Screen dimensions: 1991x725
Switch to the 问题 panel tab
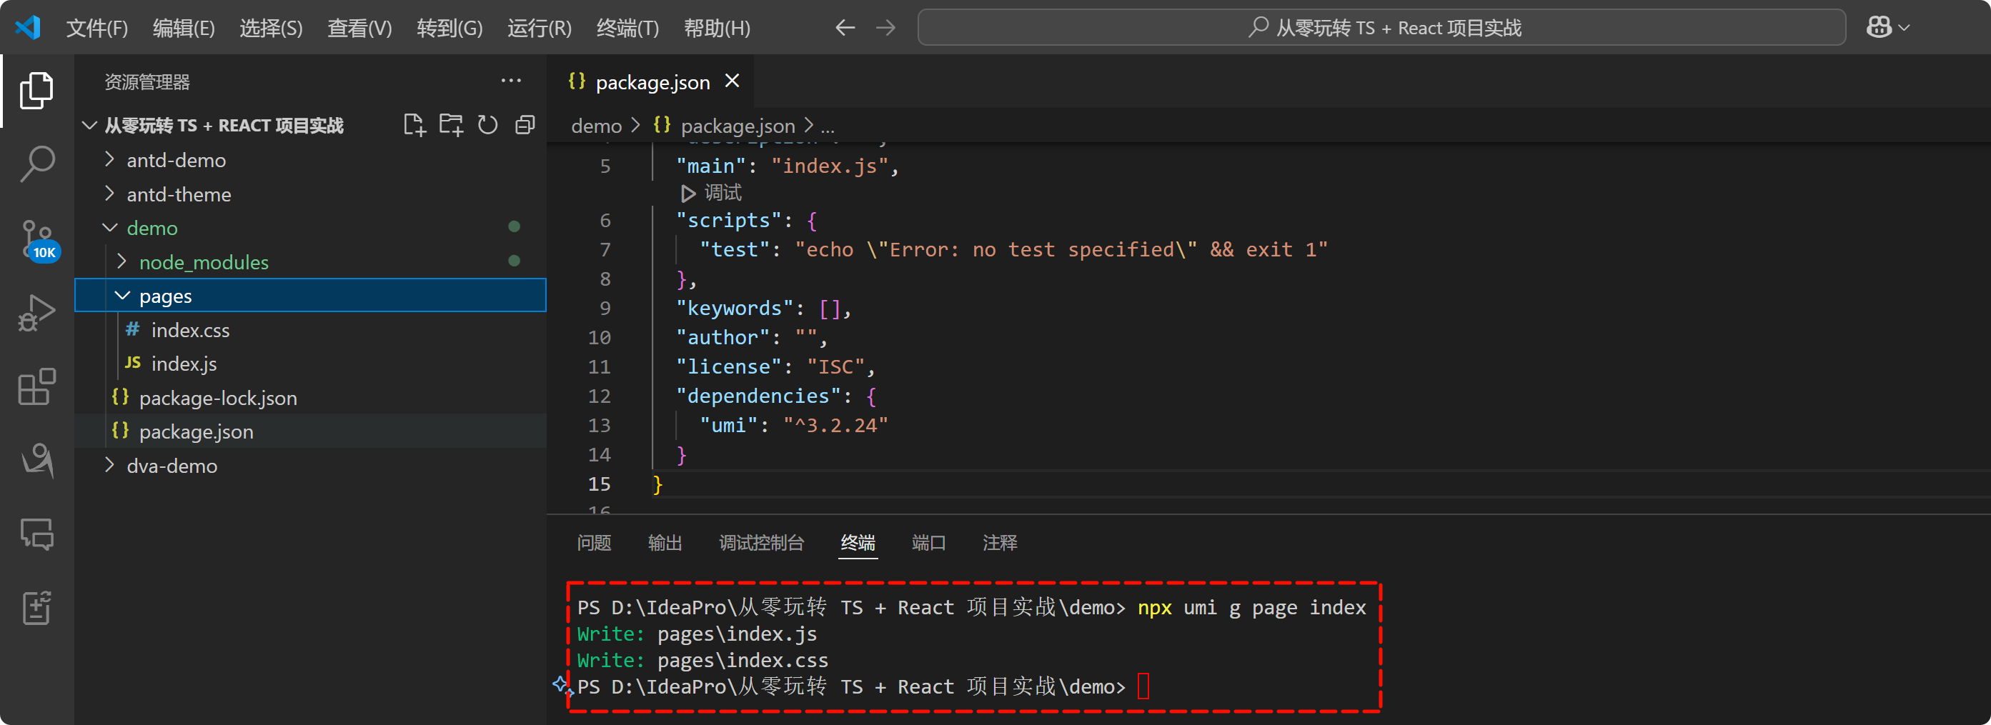594,543
